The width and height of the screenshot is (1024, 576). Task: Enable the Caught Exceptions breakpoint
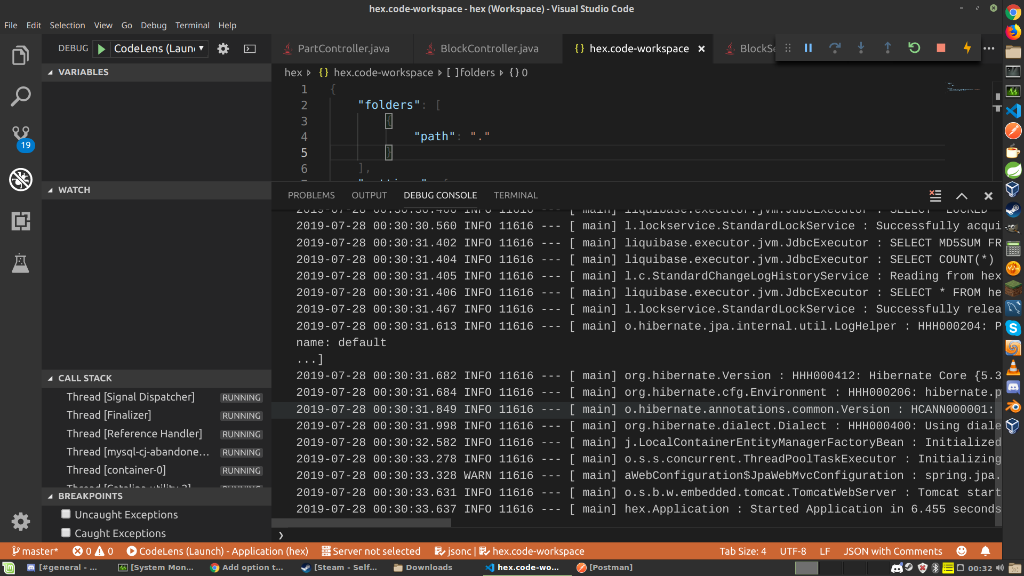[x=66, y=532]
